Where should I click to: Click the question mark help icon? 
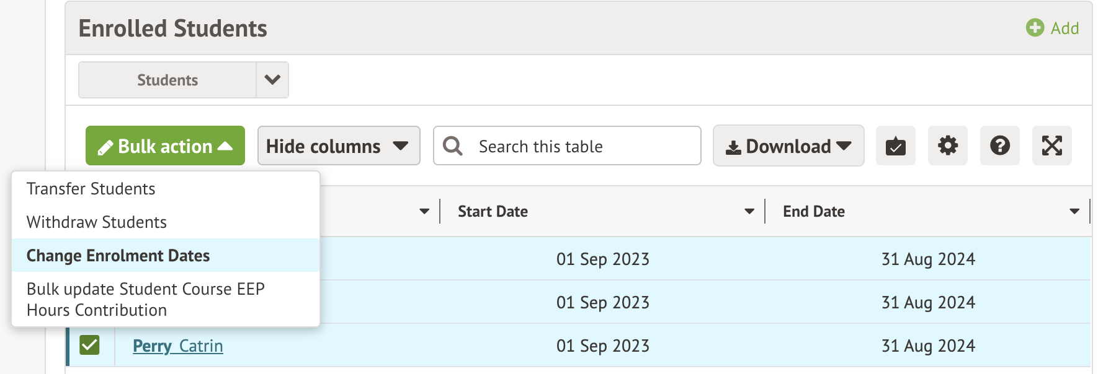coord(999,146)
